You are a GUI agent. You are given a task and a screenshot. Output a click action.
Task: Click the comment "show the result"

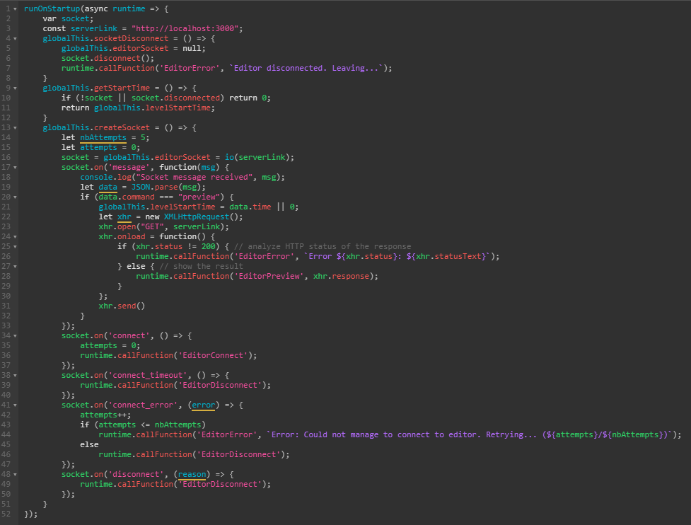coord(208,266)
